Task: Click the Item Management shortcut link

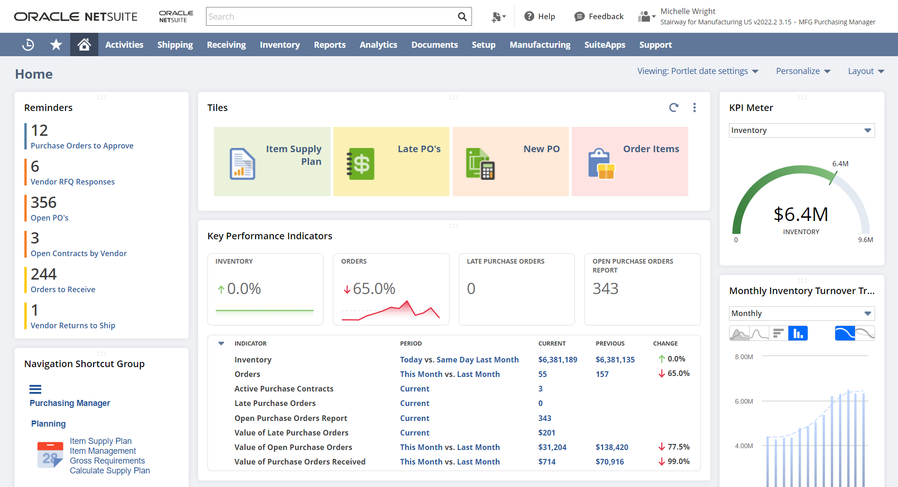Action: point(103,451)
